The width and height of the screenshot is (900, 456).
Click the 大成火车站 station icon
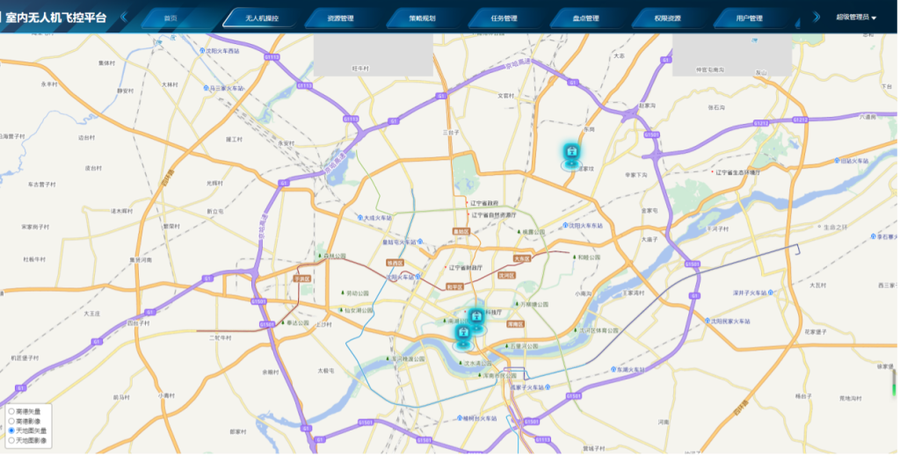(x=358, y=217)
